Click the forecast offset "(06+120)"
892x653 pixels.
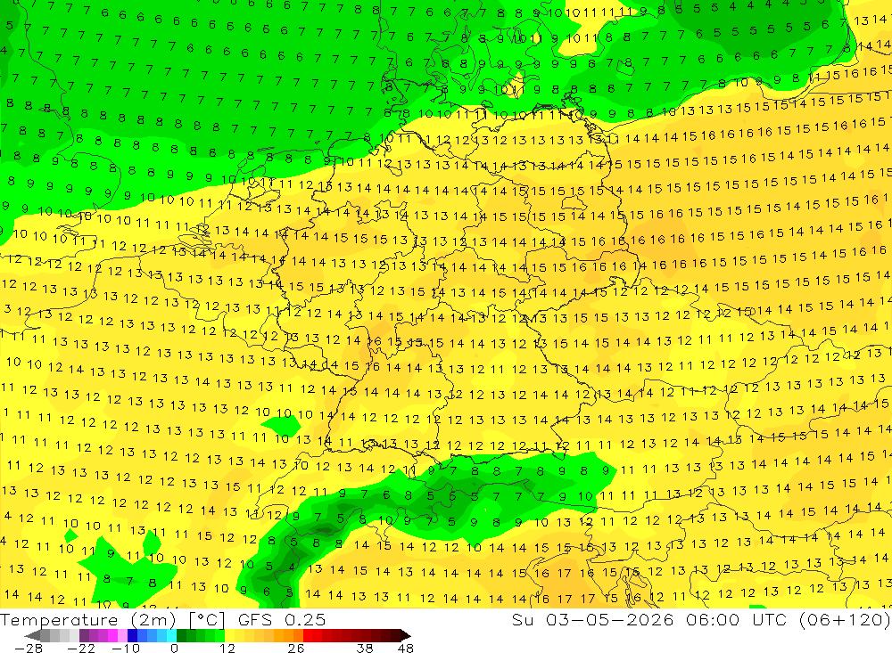point(844,619)
